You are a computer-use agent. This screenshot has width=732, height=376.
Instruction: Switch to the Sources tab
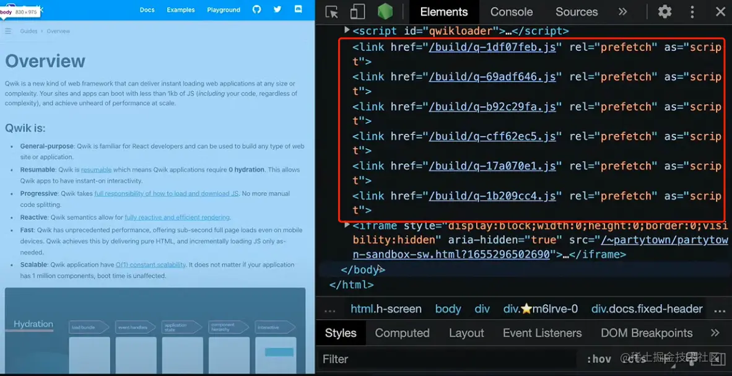click(577, 12)
